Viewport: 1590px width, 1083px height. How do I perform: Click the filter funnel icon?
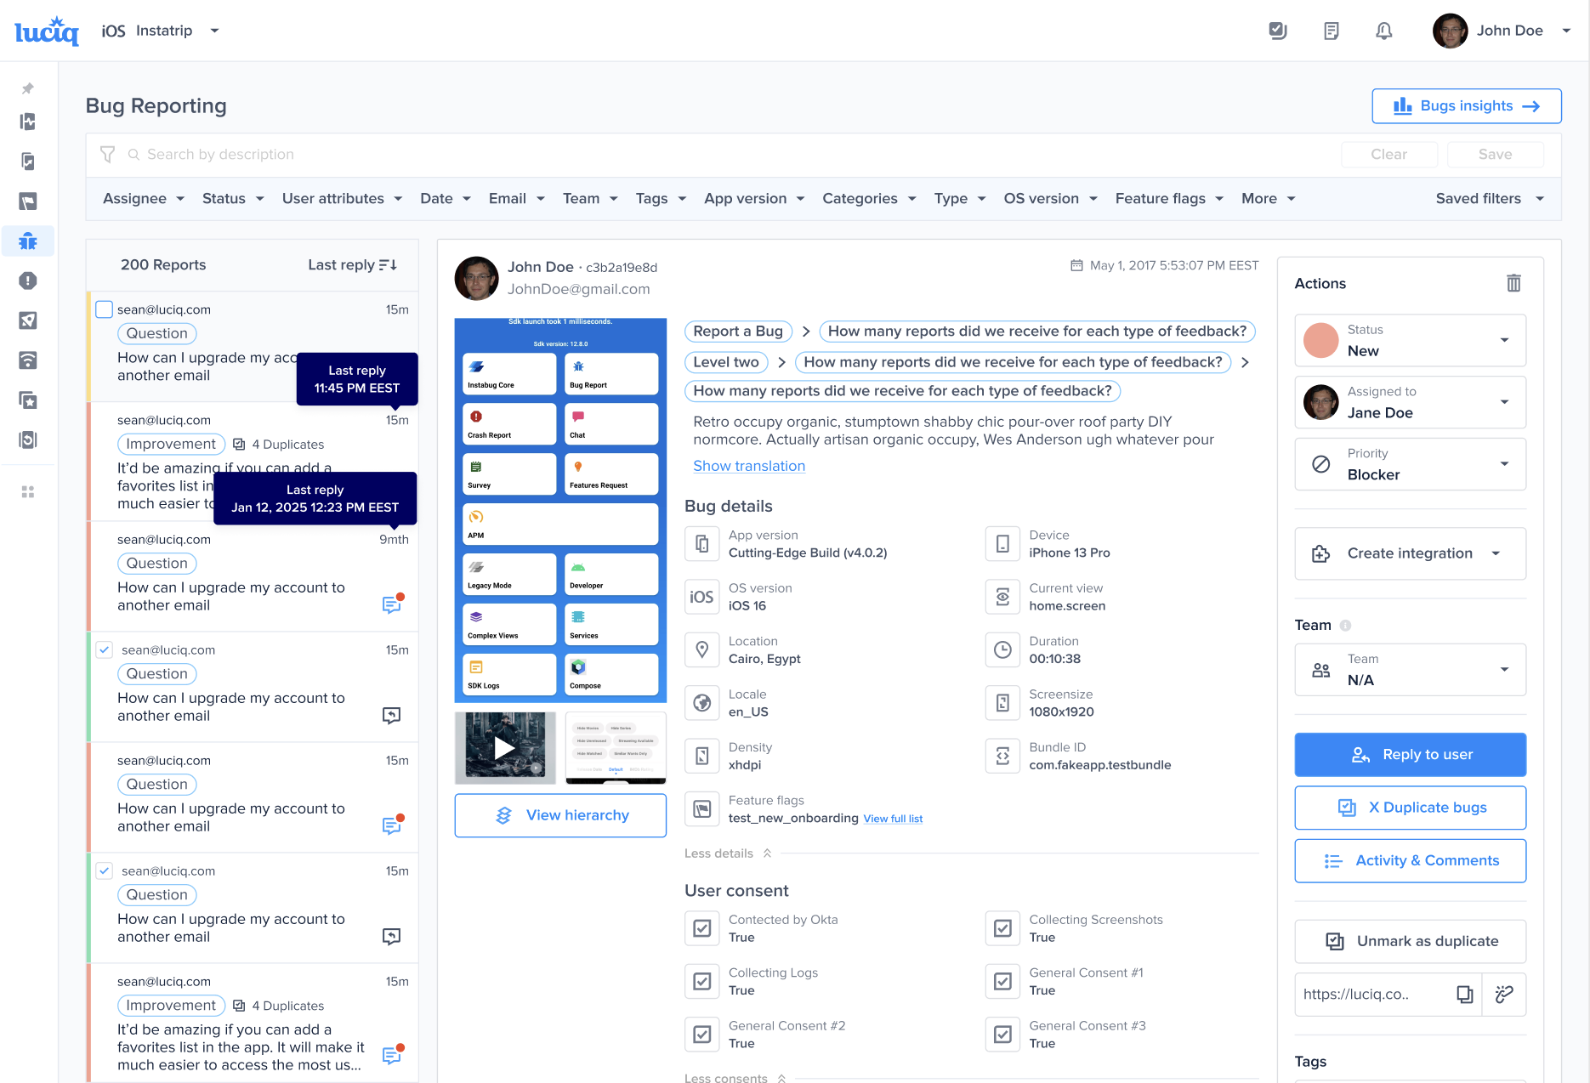[x=107, y=155]
